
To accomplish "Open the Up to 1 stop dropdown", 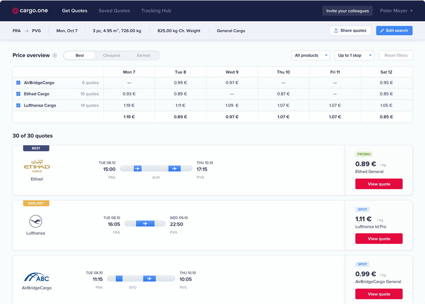I will click(354, 55).
